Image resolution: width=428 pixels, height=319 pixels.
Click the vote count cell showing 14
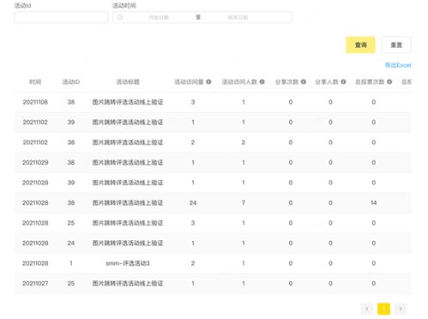point(374,202)
